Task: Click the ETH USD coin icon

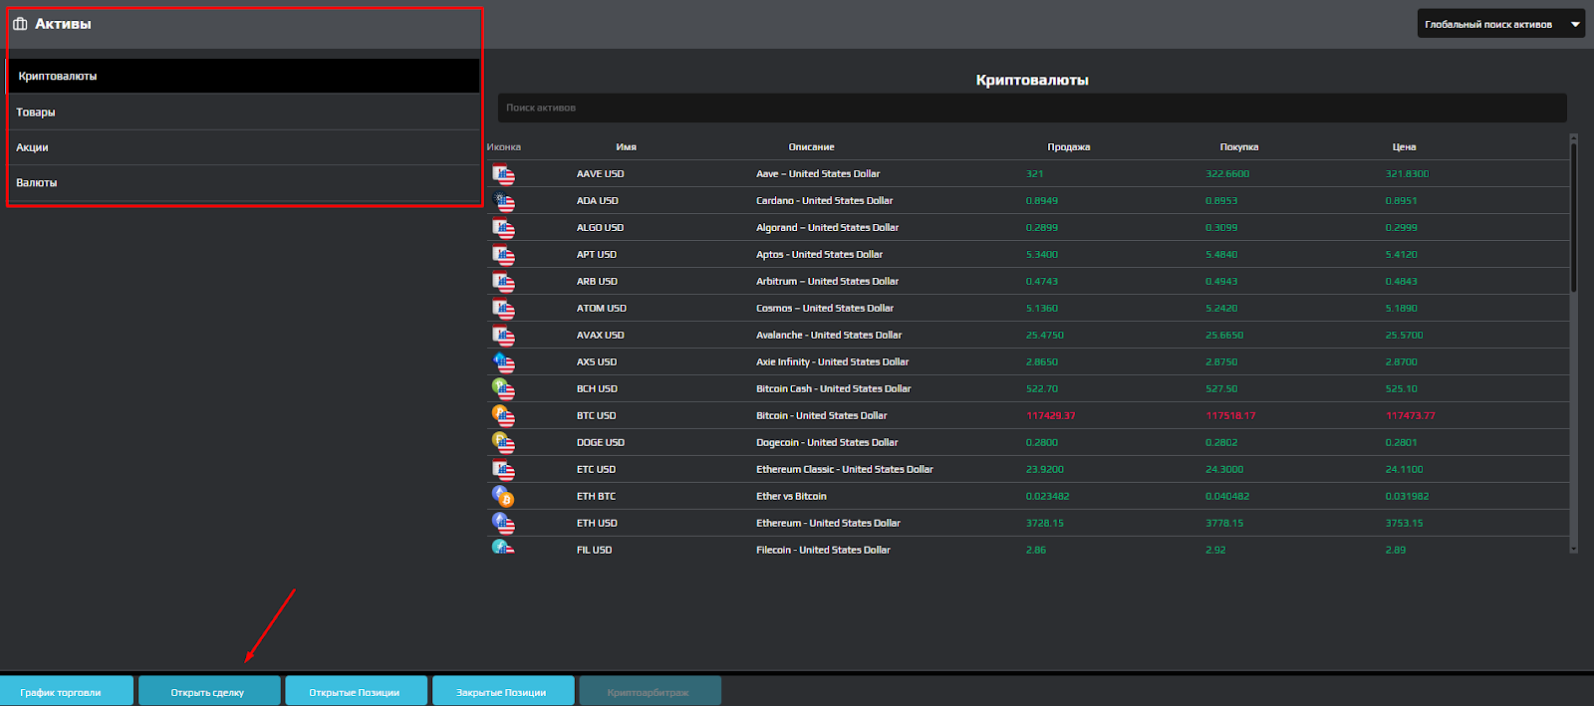Action: click(x=503, y=524)
